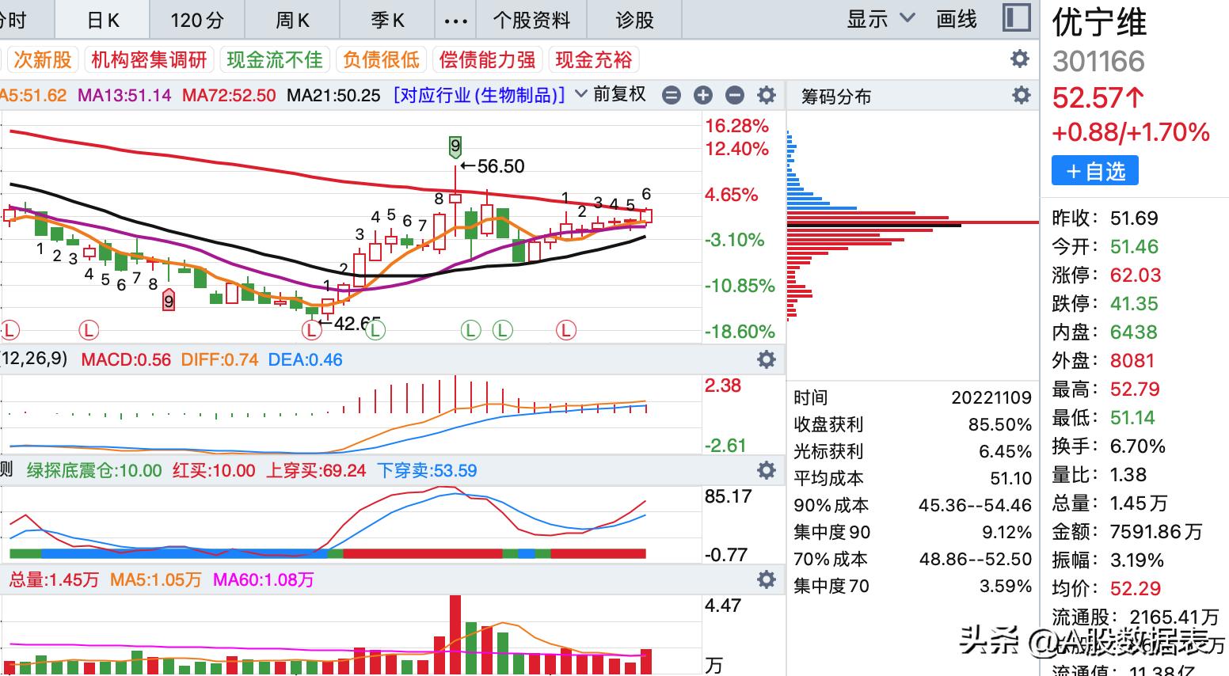Open the industry link 对应行业(生物制品)
1229x676 pixels.
tap(479, 96)
